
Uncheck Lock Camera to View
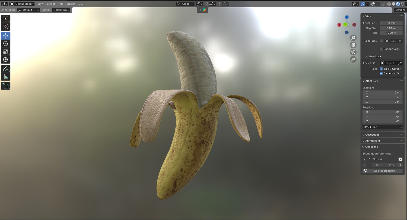[381, 74]
